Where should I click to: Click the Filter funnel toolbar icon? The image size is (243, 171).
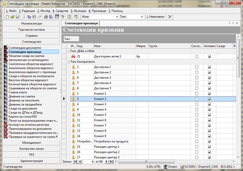[x=62, y=17]
